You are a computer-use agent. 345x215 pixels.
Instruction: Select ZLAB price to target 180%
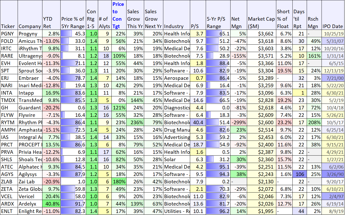click(x=119, y=182)
